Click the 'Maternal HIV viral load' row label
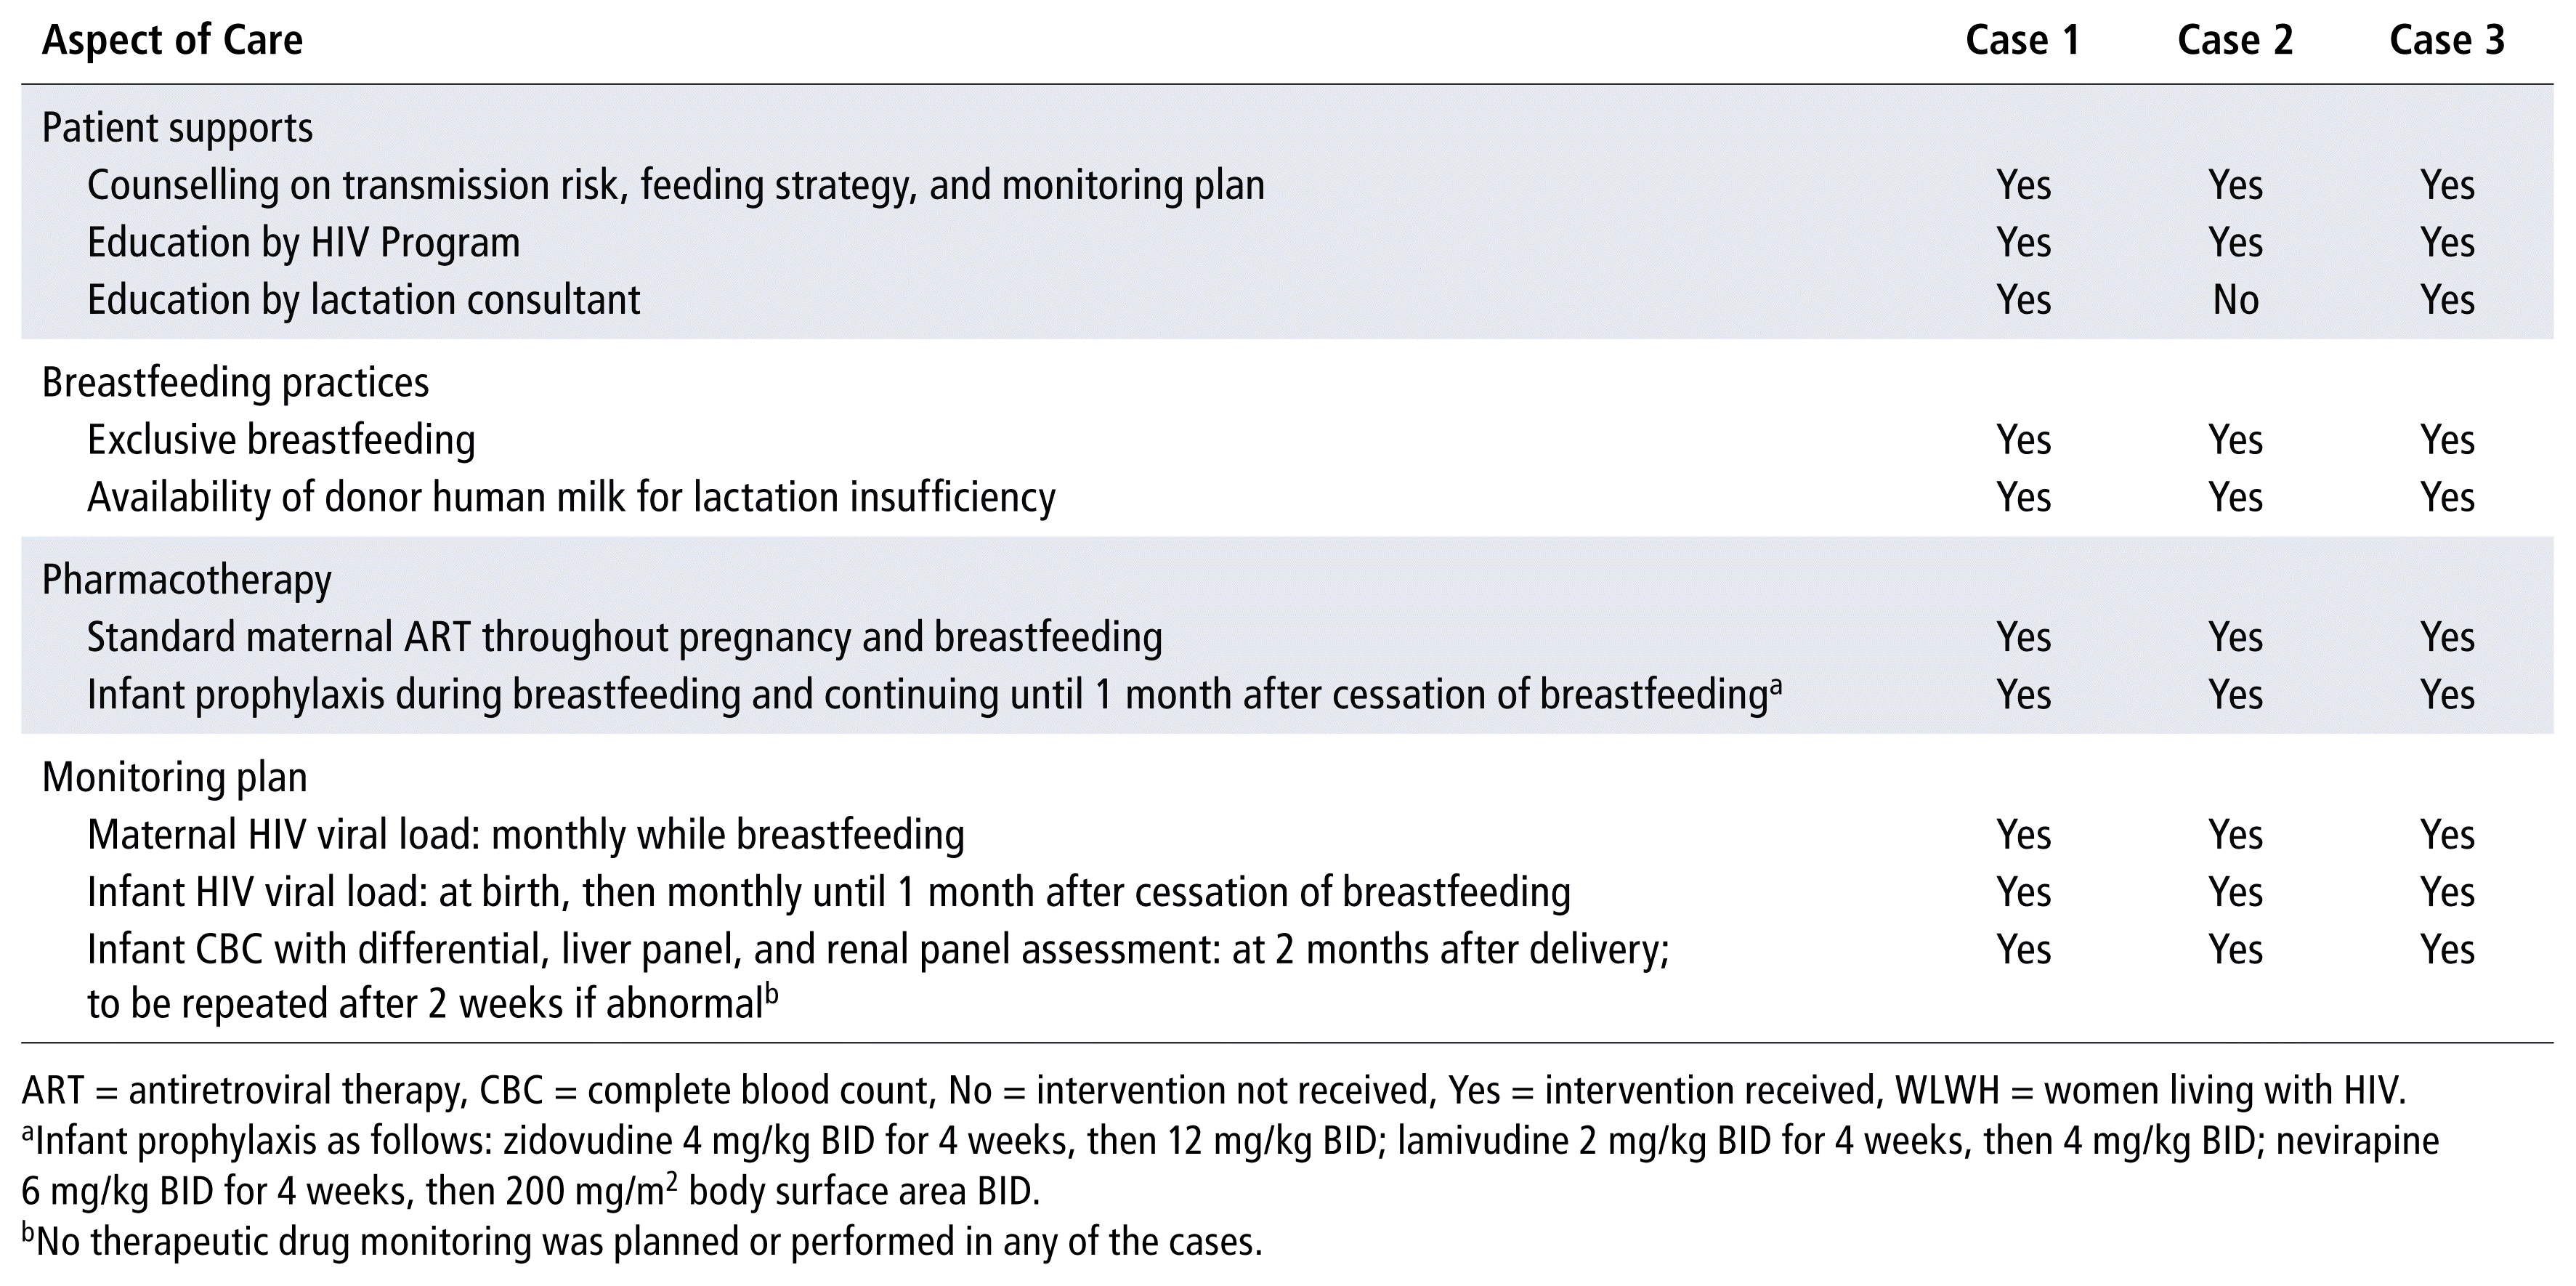Image resolution: width=2576 pixels, height=1286 pixels. pos(525,835)
